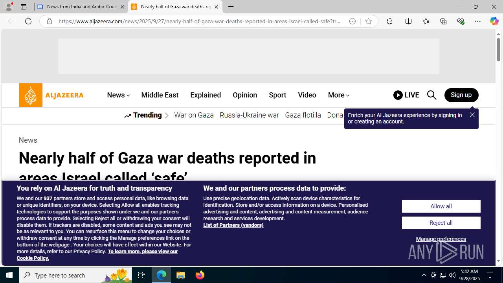503x283 pixels.
Task: Go to Al Jazeera home logo
Action: 51,95
